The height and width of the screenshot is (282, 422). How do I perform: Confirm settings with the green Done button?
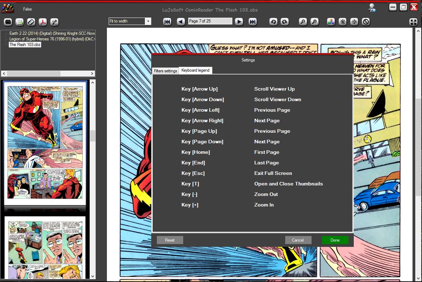pos(335,240)
